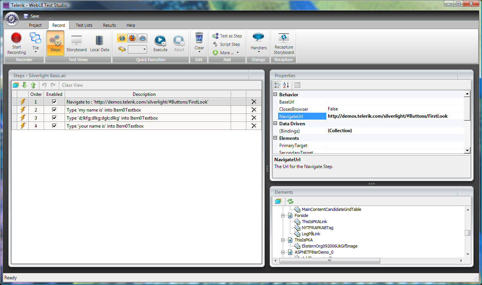Click the Start Recording button
The height and width of the screenshot is (285, 482).
(16, 44)
